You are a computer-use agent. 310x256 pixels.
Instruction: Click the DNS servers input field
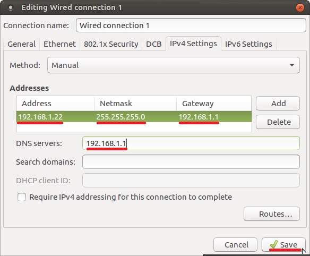point(191,143)
